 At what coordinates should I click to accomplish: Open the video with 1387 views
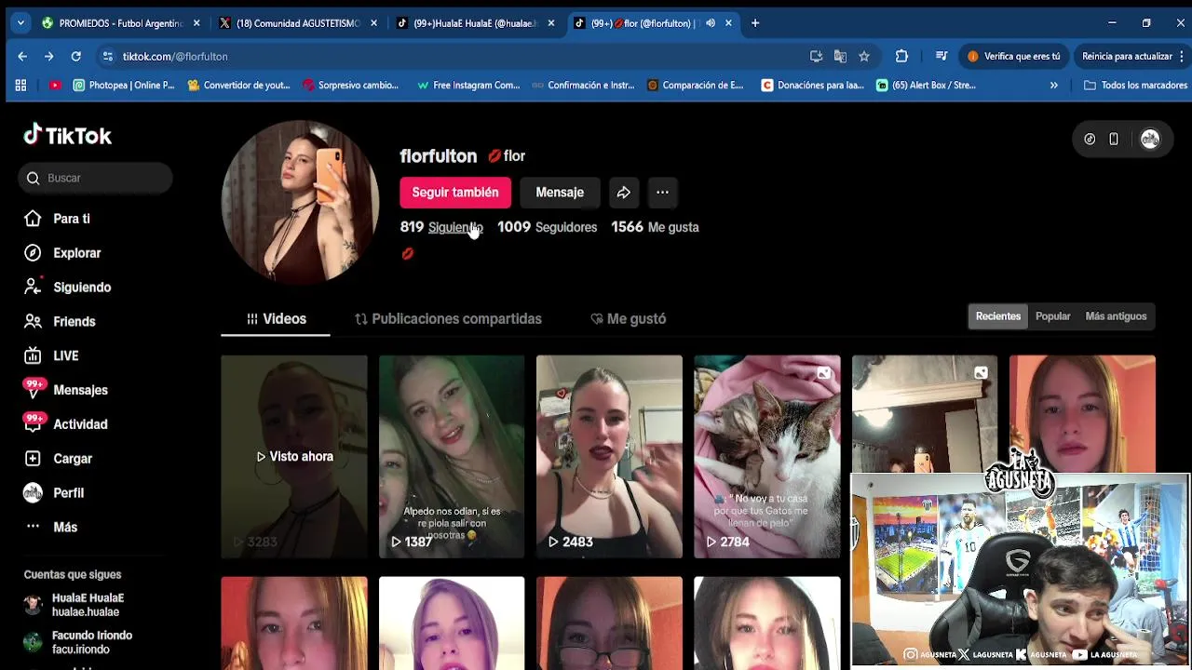pos(452,457)
